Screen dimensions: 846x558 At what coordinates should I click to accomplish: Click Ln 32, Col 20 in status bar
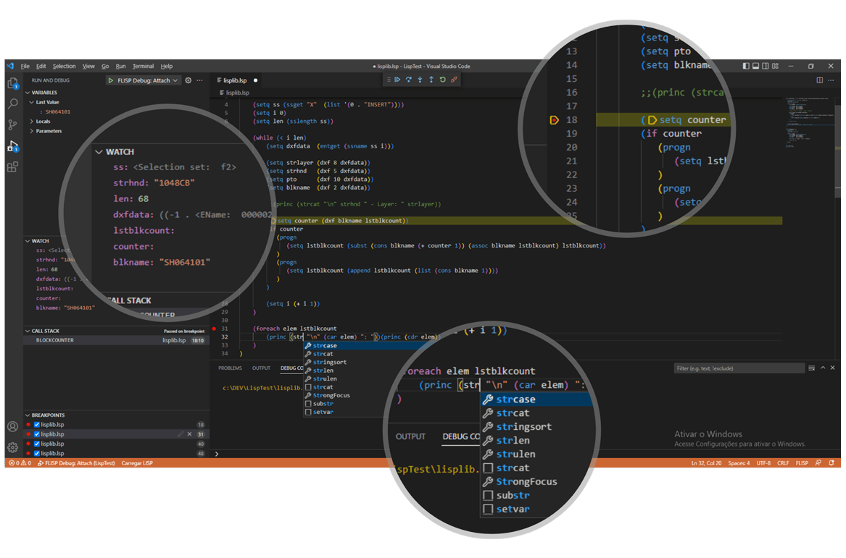[706, 463]
